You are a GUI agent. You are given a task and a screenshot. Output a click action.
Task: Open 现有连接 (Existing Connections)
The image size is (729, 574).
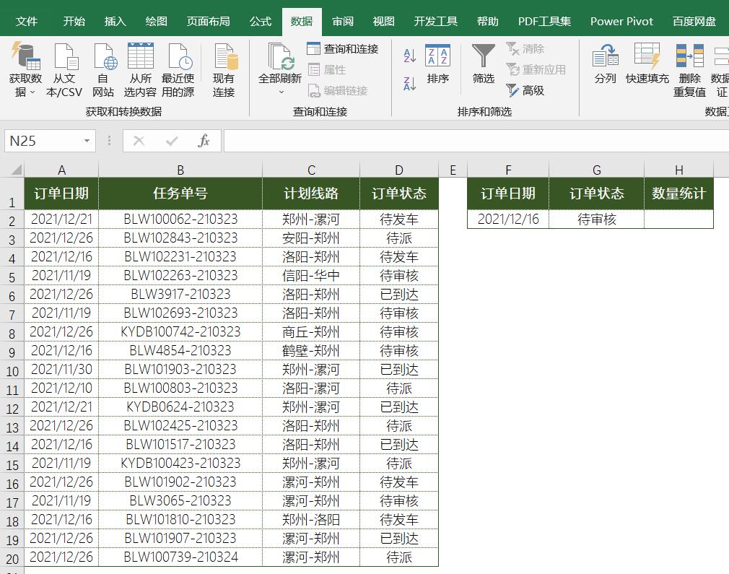(224, 70)
